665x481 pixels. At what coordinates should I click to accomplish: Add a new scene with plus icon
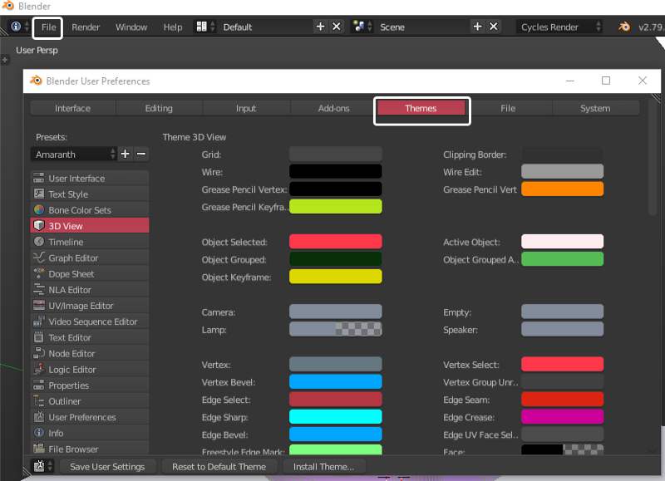[477, 27]
